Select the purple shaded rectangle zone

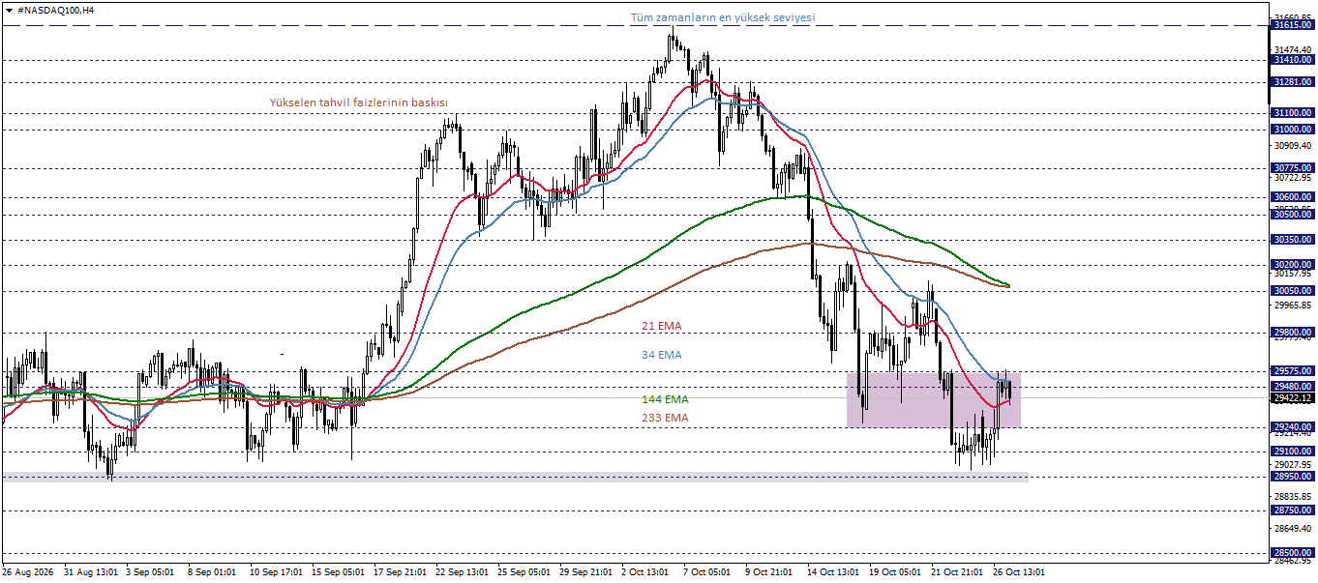tap(934, 400)
